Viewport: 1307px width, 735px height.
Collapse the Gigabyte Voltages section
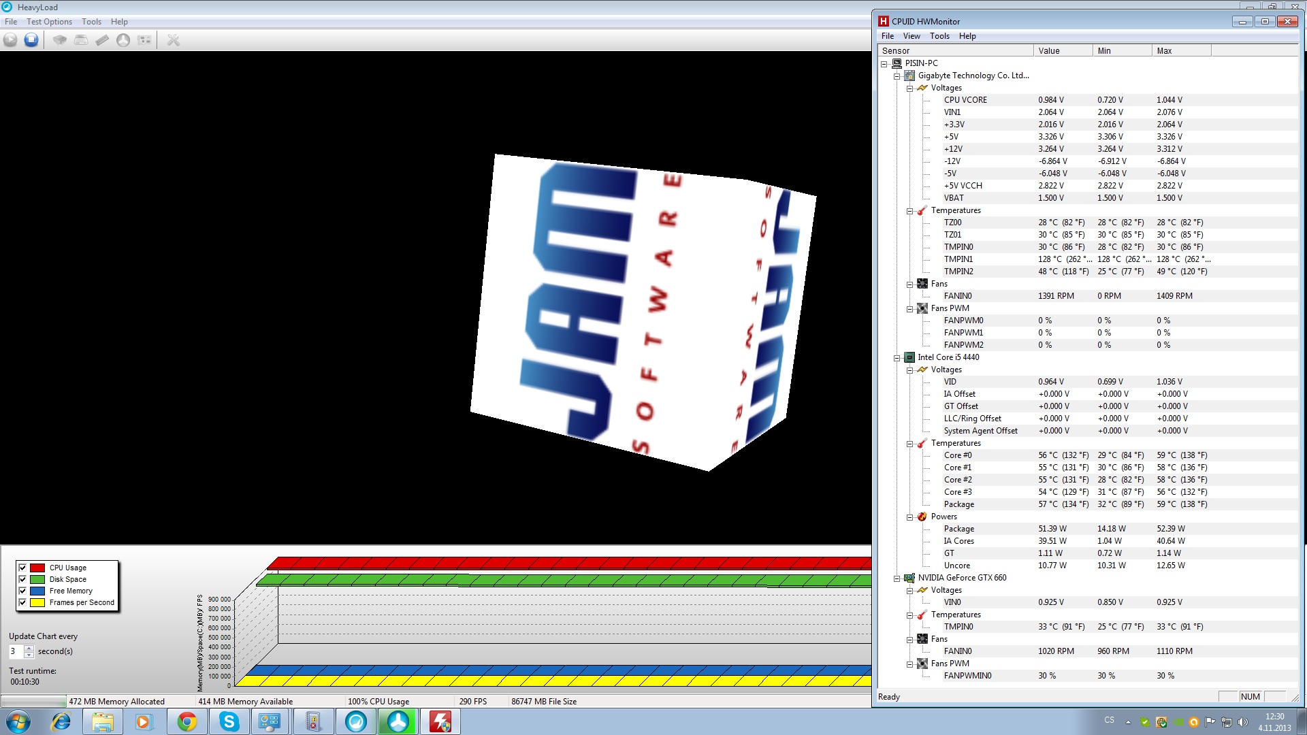(x=910, y=88)
